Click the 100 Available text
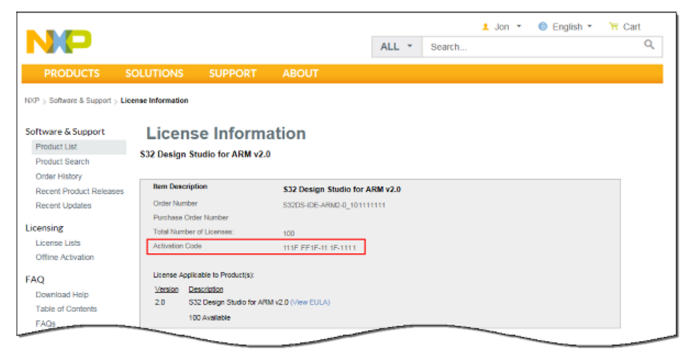This screenshot has width=689, height=361. click(210, 318)
